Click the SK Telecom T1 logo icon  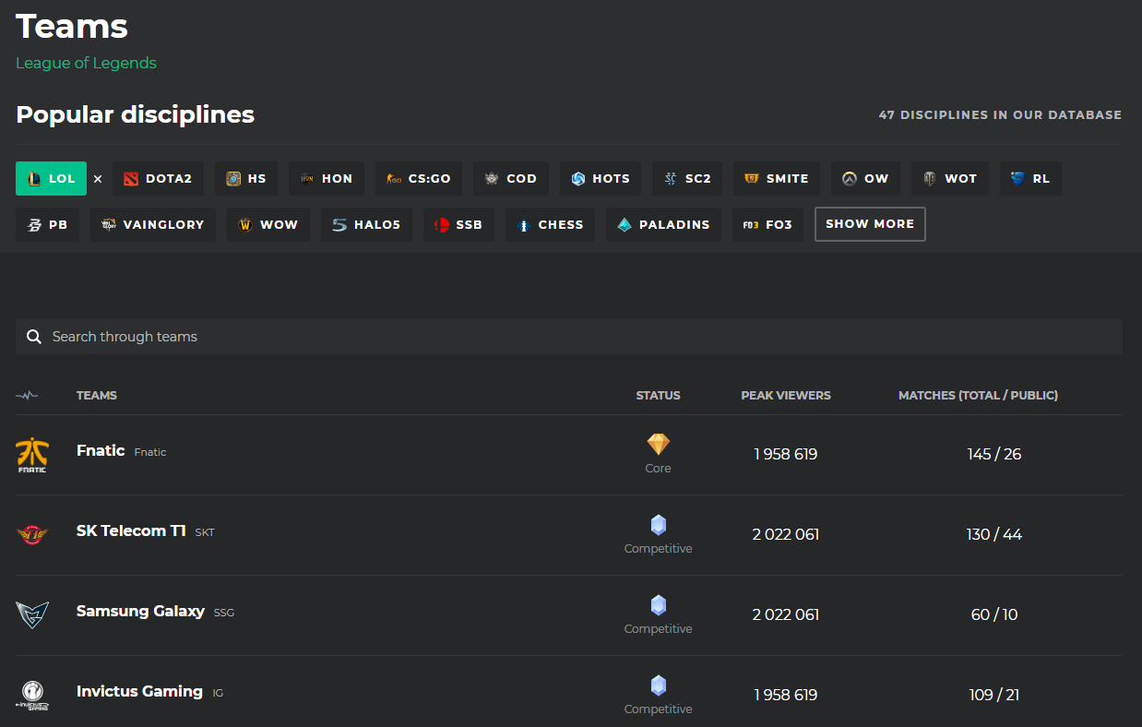(32, 534)
